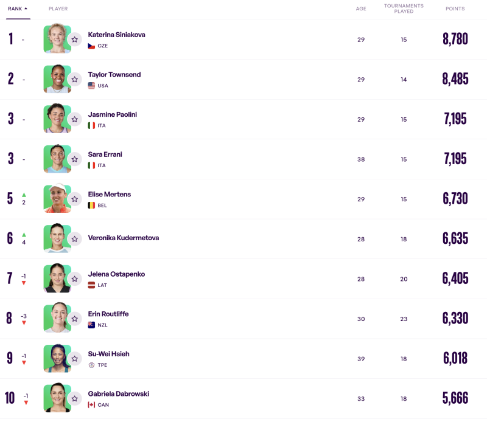Open Katerina Siniakova's player profile link

[x=116, y=35]
